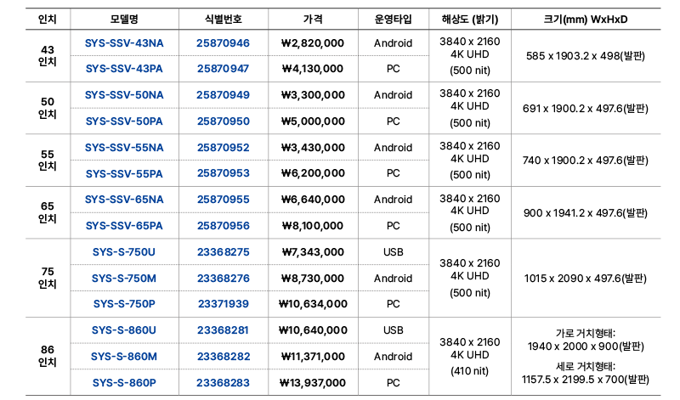Open identification number 25870950
Screen dimensions: 680x400
pyautogui.click(x=224, y=121)
